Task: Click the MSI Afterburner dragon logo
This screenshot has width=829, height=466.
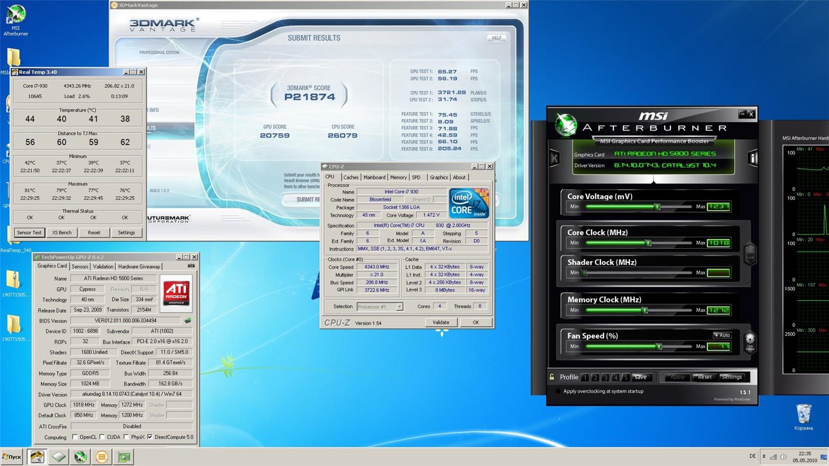Action: pyautogui.click(x=566, y=124)
